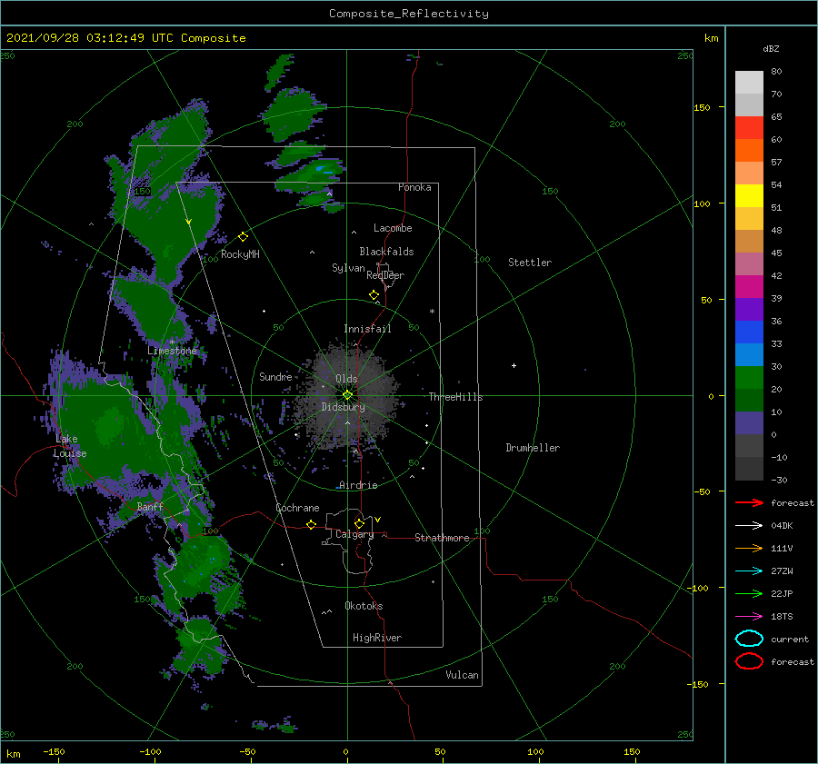The image size is (818, 764).
Task: Click the red forecast arrow in legend
Action: click(x=749, y=502)
